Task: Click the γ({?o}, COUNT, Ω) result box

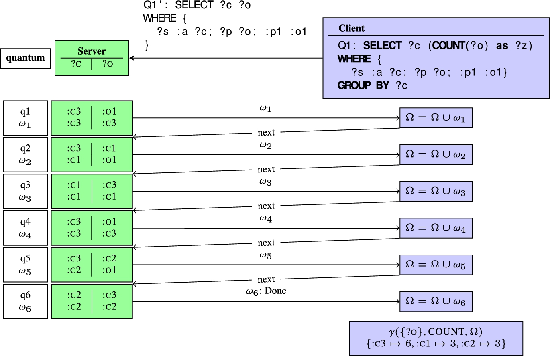Action: 436,338
